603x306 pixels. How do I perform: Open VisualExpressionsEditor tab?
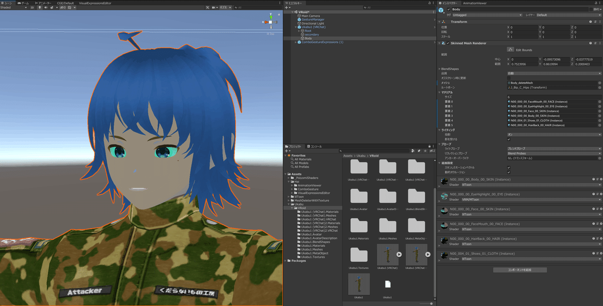click(x=95, y=3)
